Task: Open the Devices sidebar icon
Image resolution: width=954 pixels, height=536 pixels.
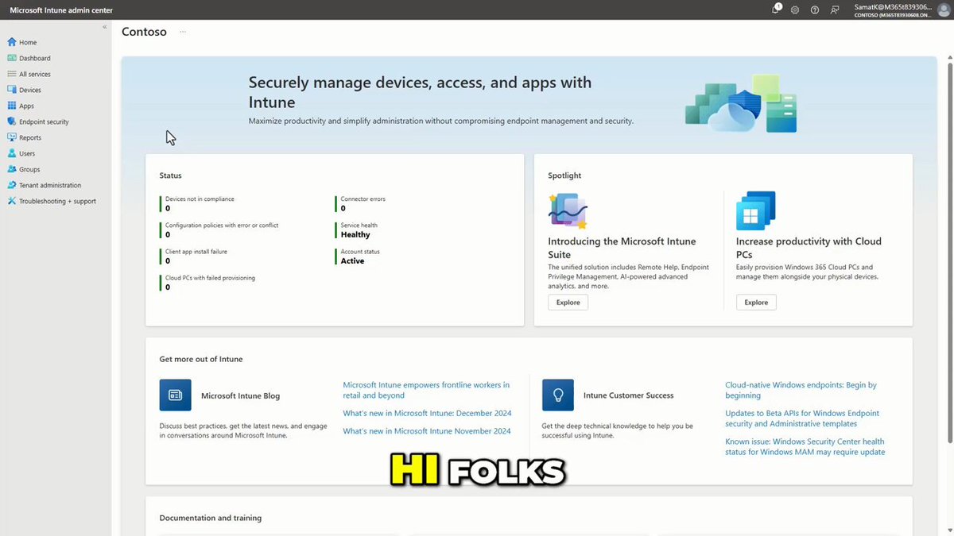Action: pyautogui.click(x=12, y=90)
